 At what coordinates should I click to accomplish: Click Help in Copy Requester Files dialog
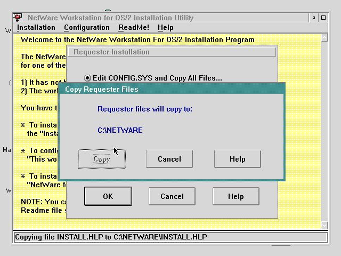tap(238, 159)
